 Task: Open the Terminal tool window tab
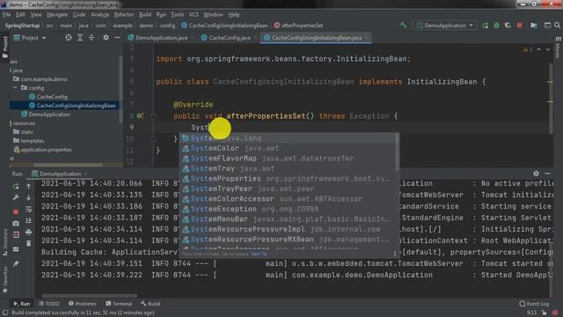(x=119, y=304)
